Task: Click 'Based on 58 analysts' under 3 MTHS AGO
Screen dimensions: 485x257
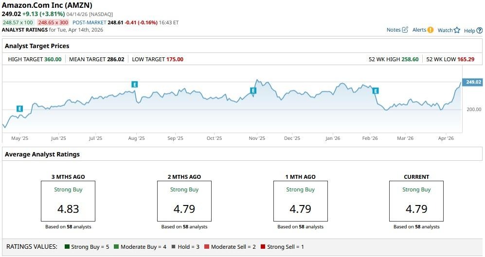Action: click(69, 227)
